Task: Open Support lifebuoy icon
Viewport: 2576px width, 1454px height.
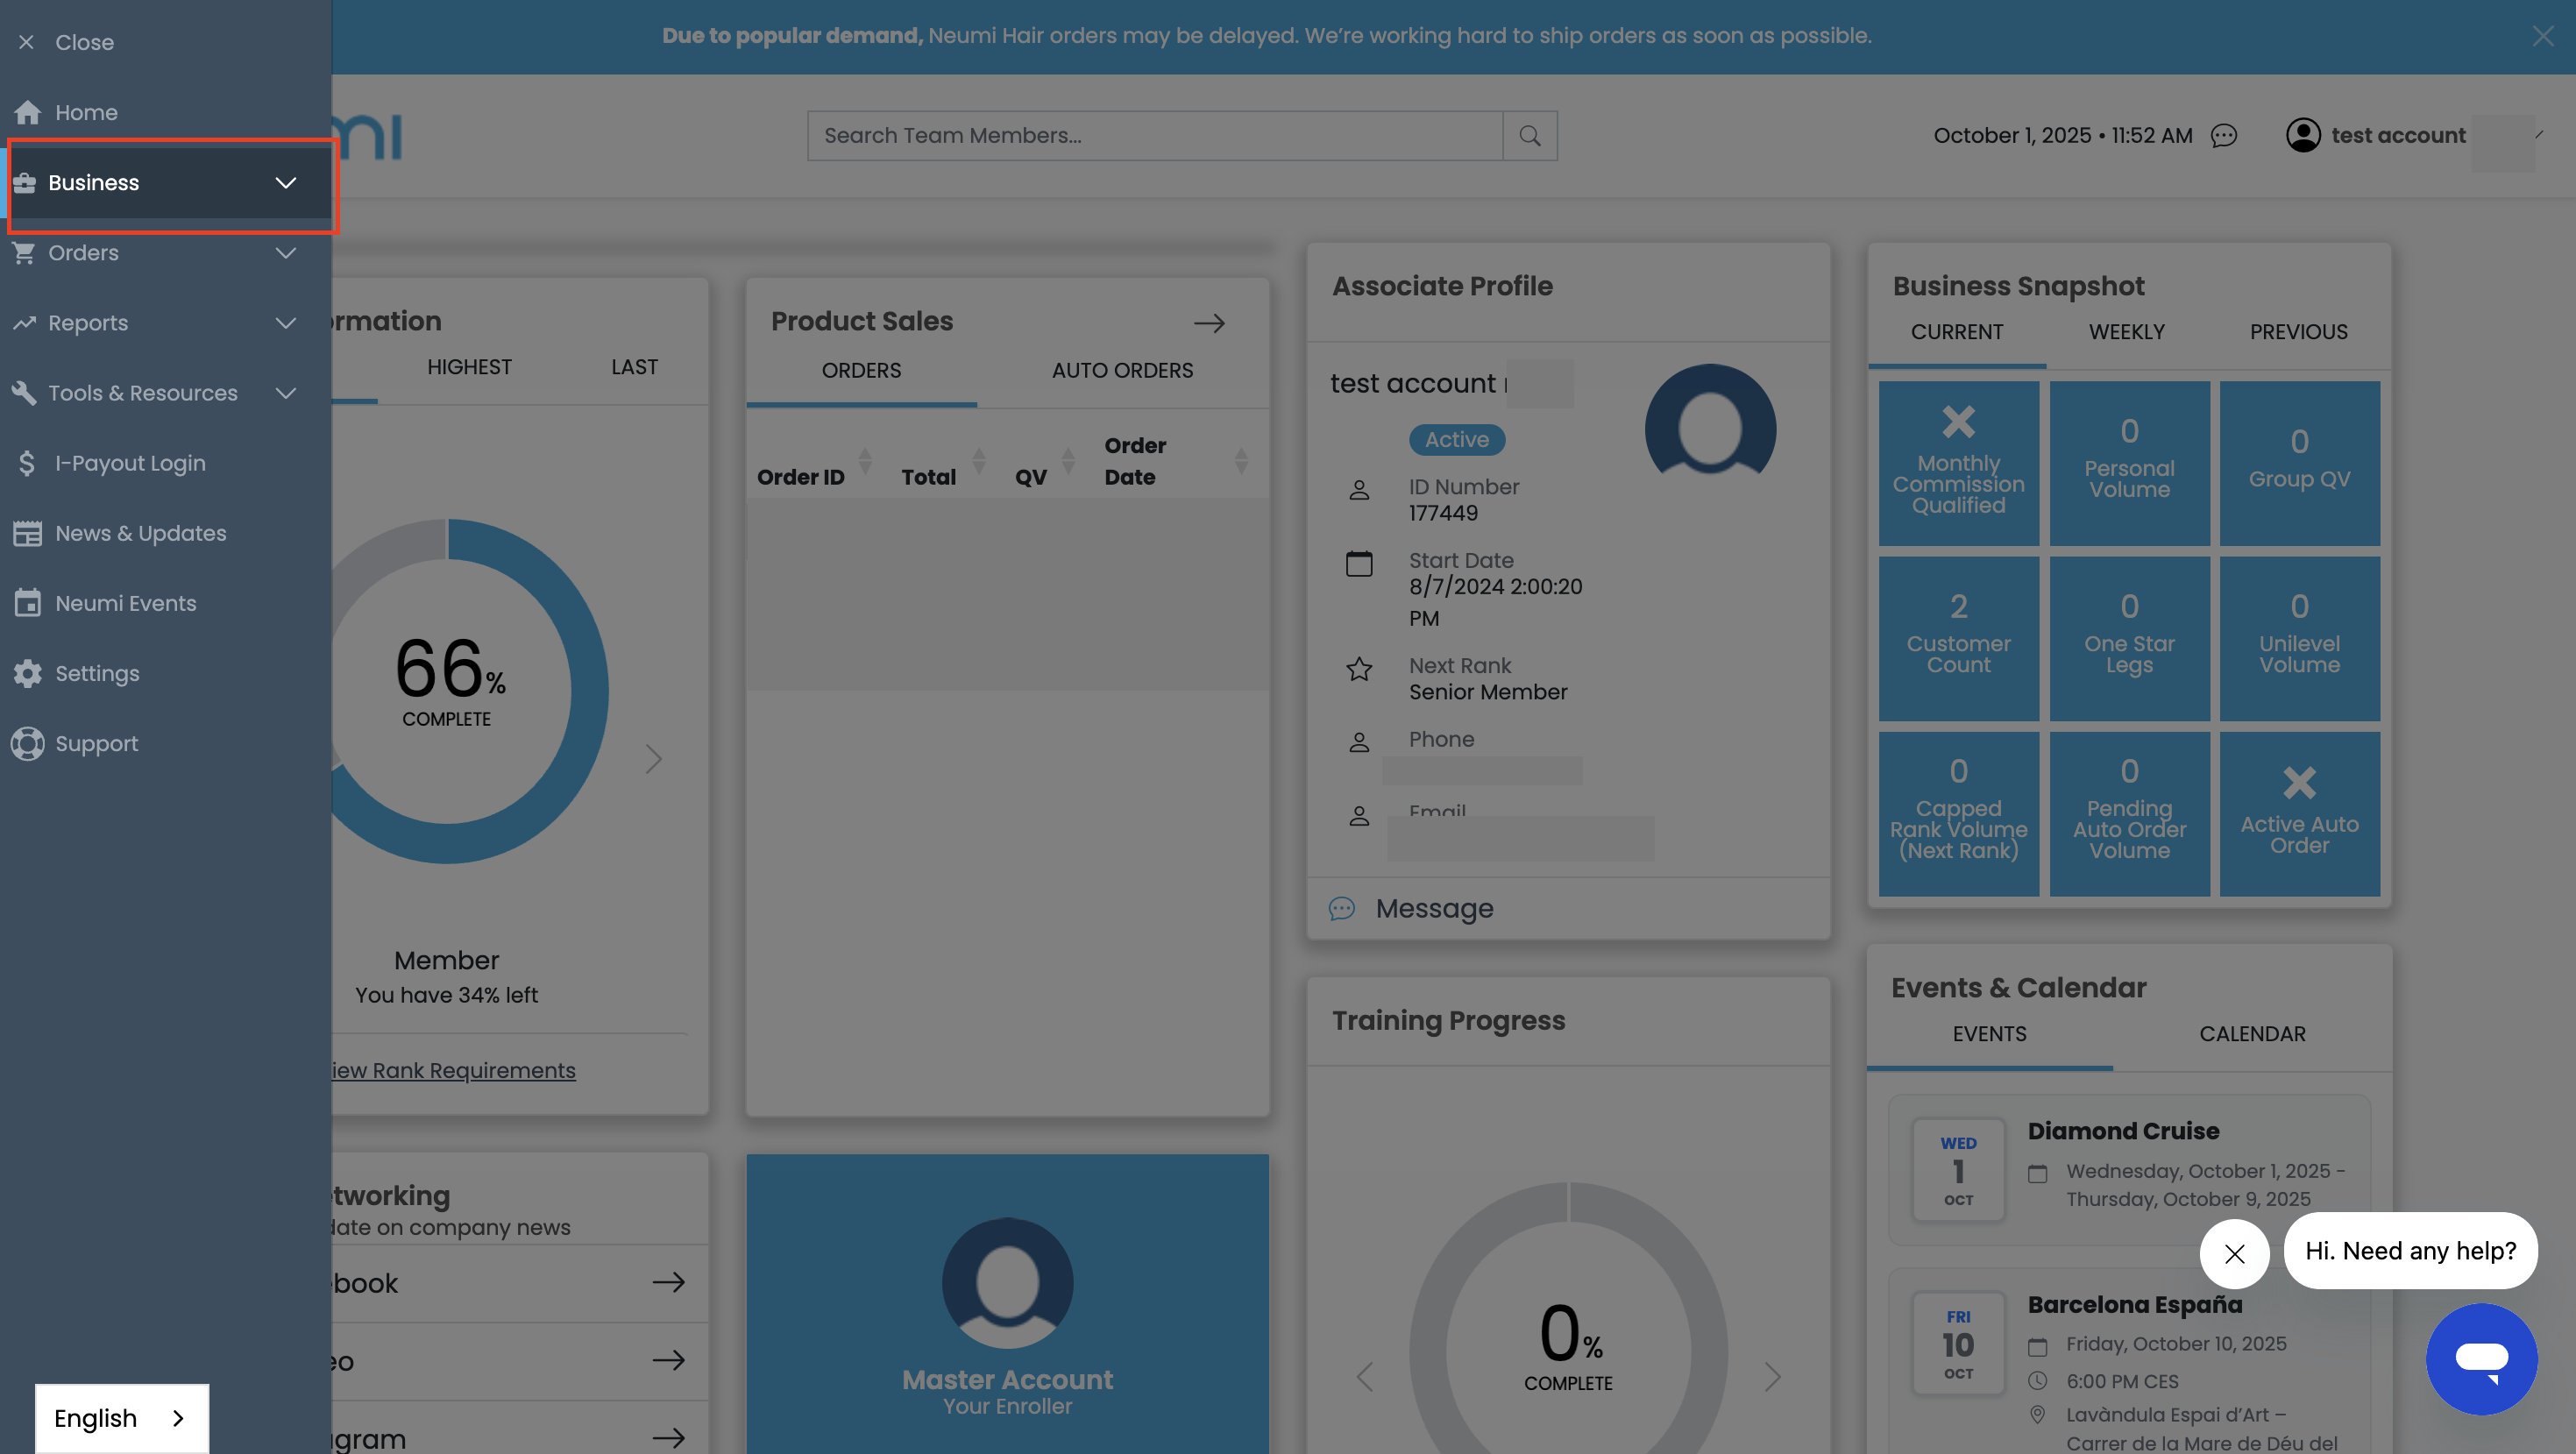Action: coord(27,743)
